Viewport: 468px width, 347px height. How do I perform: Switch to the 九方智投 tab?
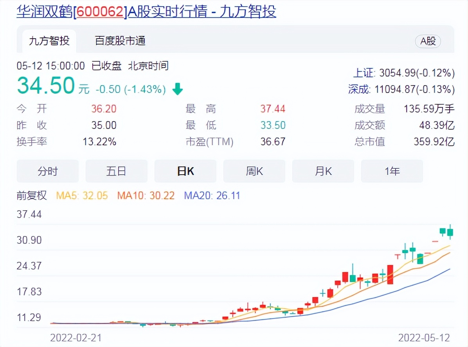[x=49, y=41]
